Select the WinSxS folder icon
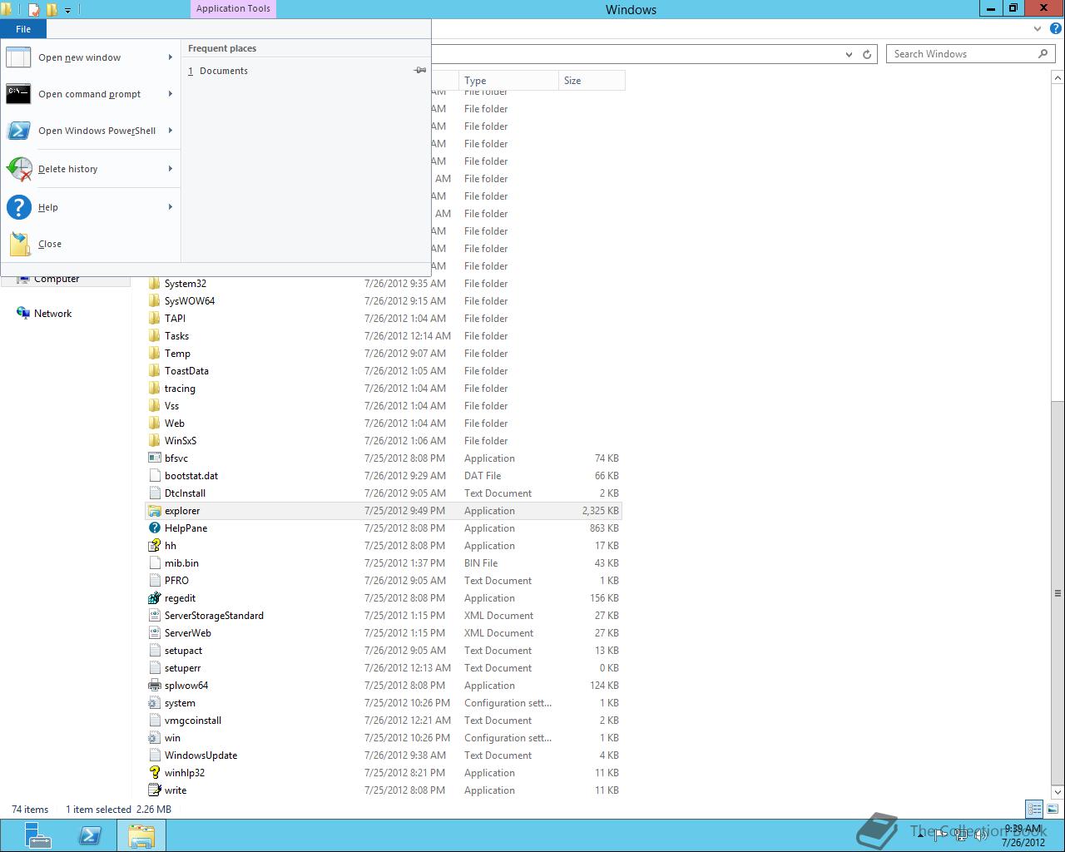Image resolution: width=1065 pixels, height=852 pixels. (154, 441)
